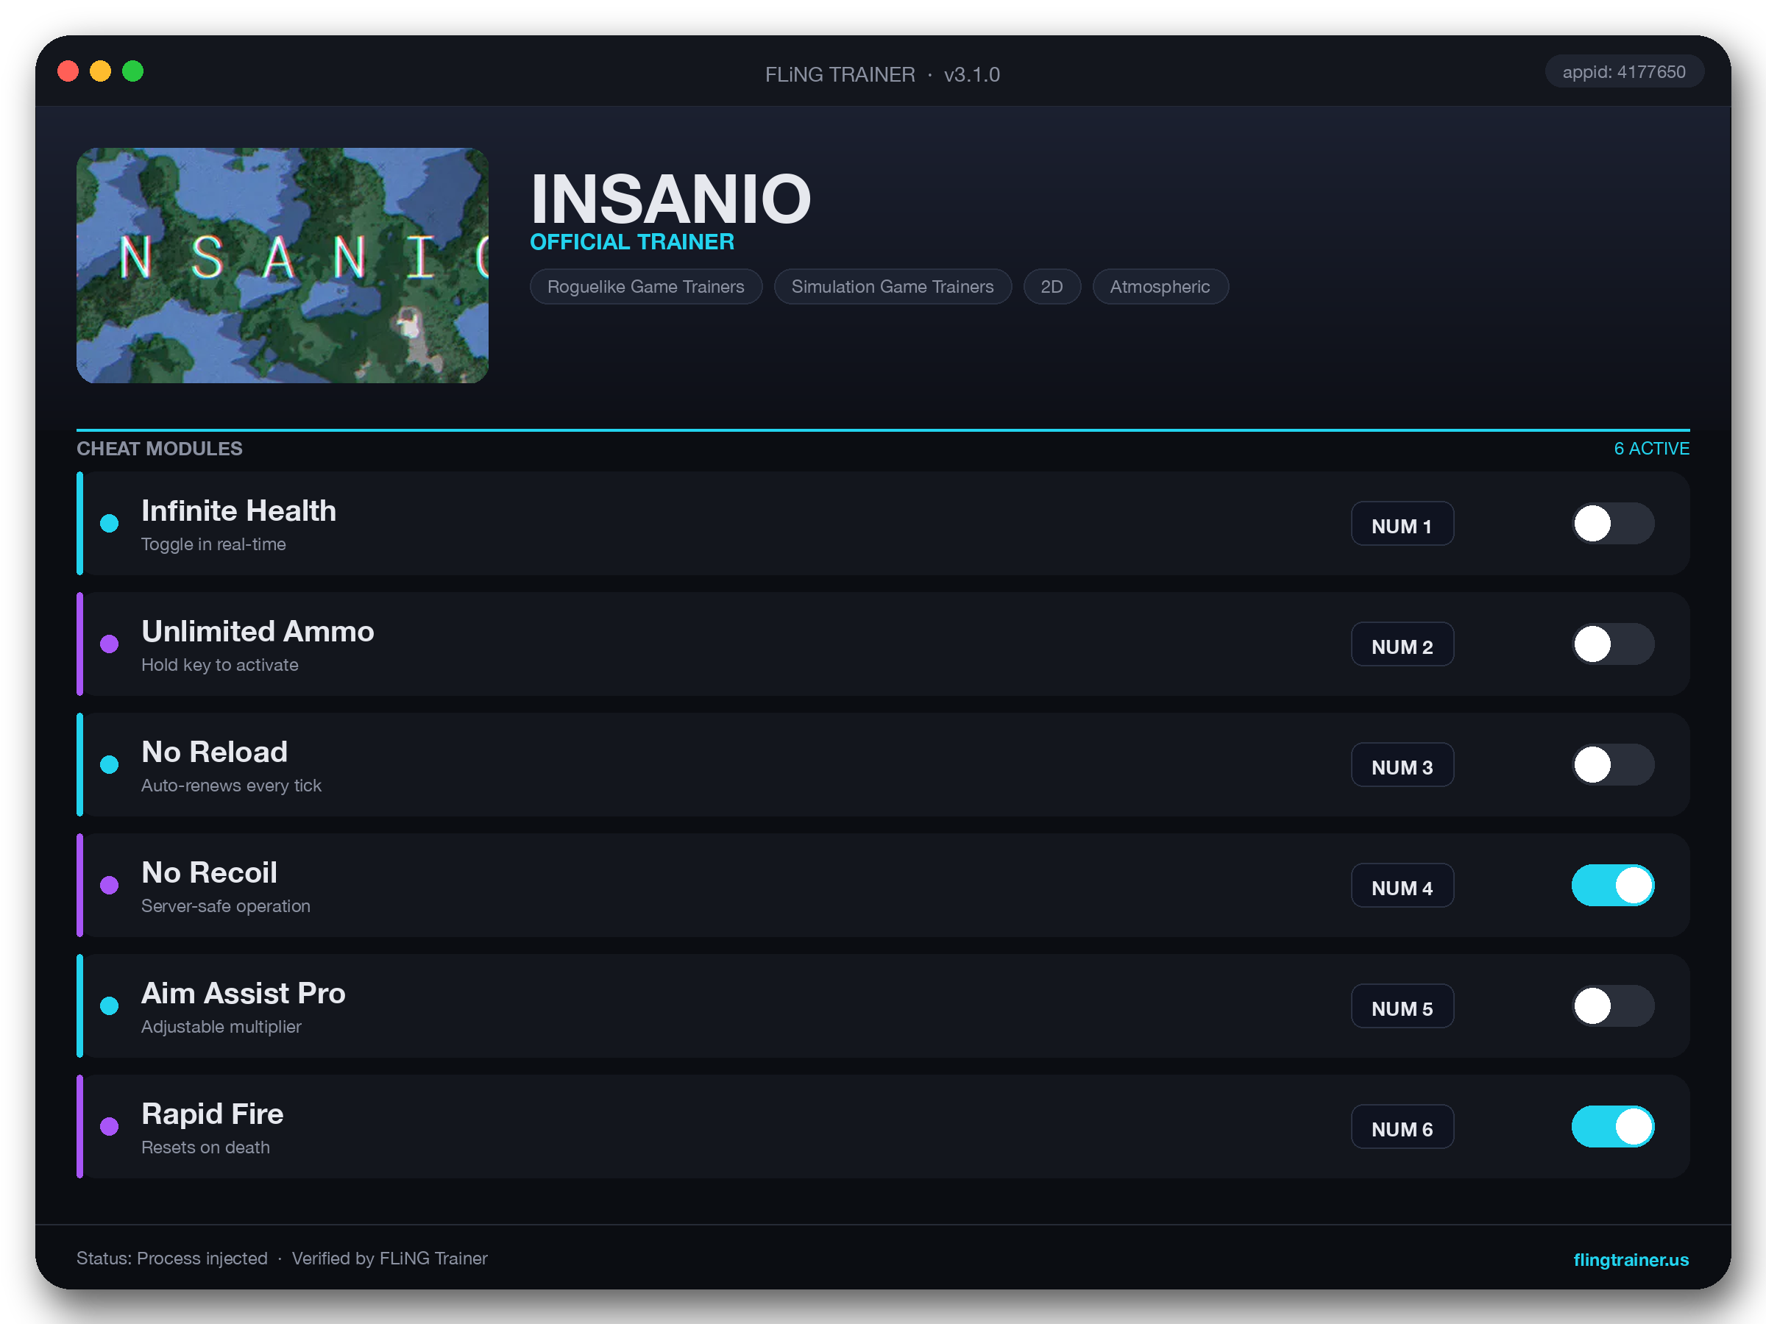
Task: Click the cyan dot beside Aim Assist Pro
Action: coord(110,1006)
